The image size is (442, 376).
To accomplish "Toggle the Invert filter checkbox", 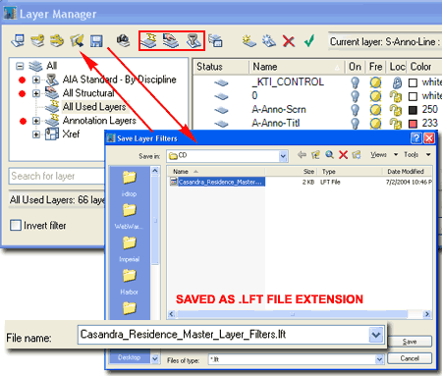I will 16,226.
